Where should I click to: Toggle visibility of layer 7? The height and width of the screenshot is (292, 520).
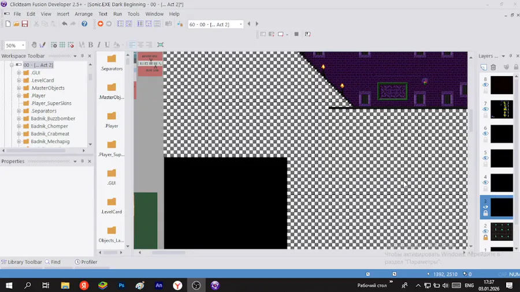click(x=485, y=109)
